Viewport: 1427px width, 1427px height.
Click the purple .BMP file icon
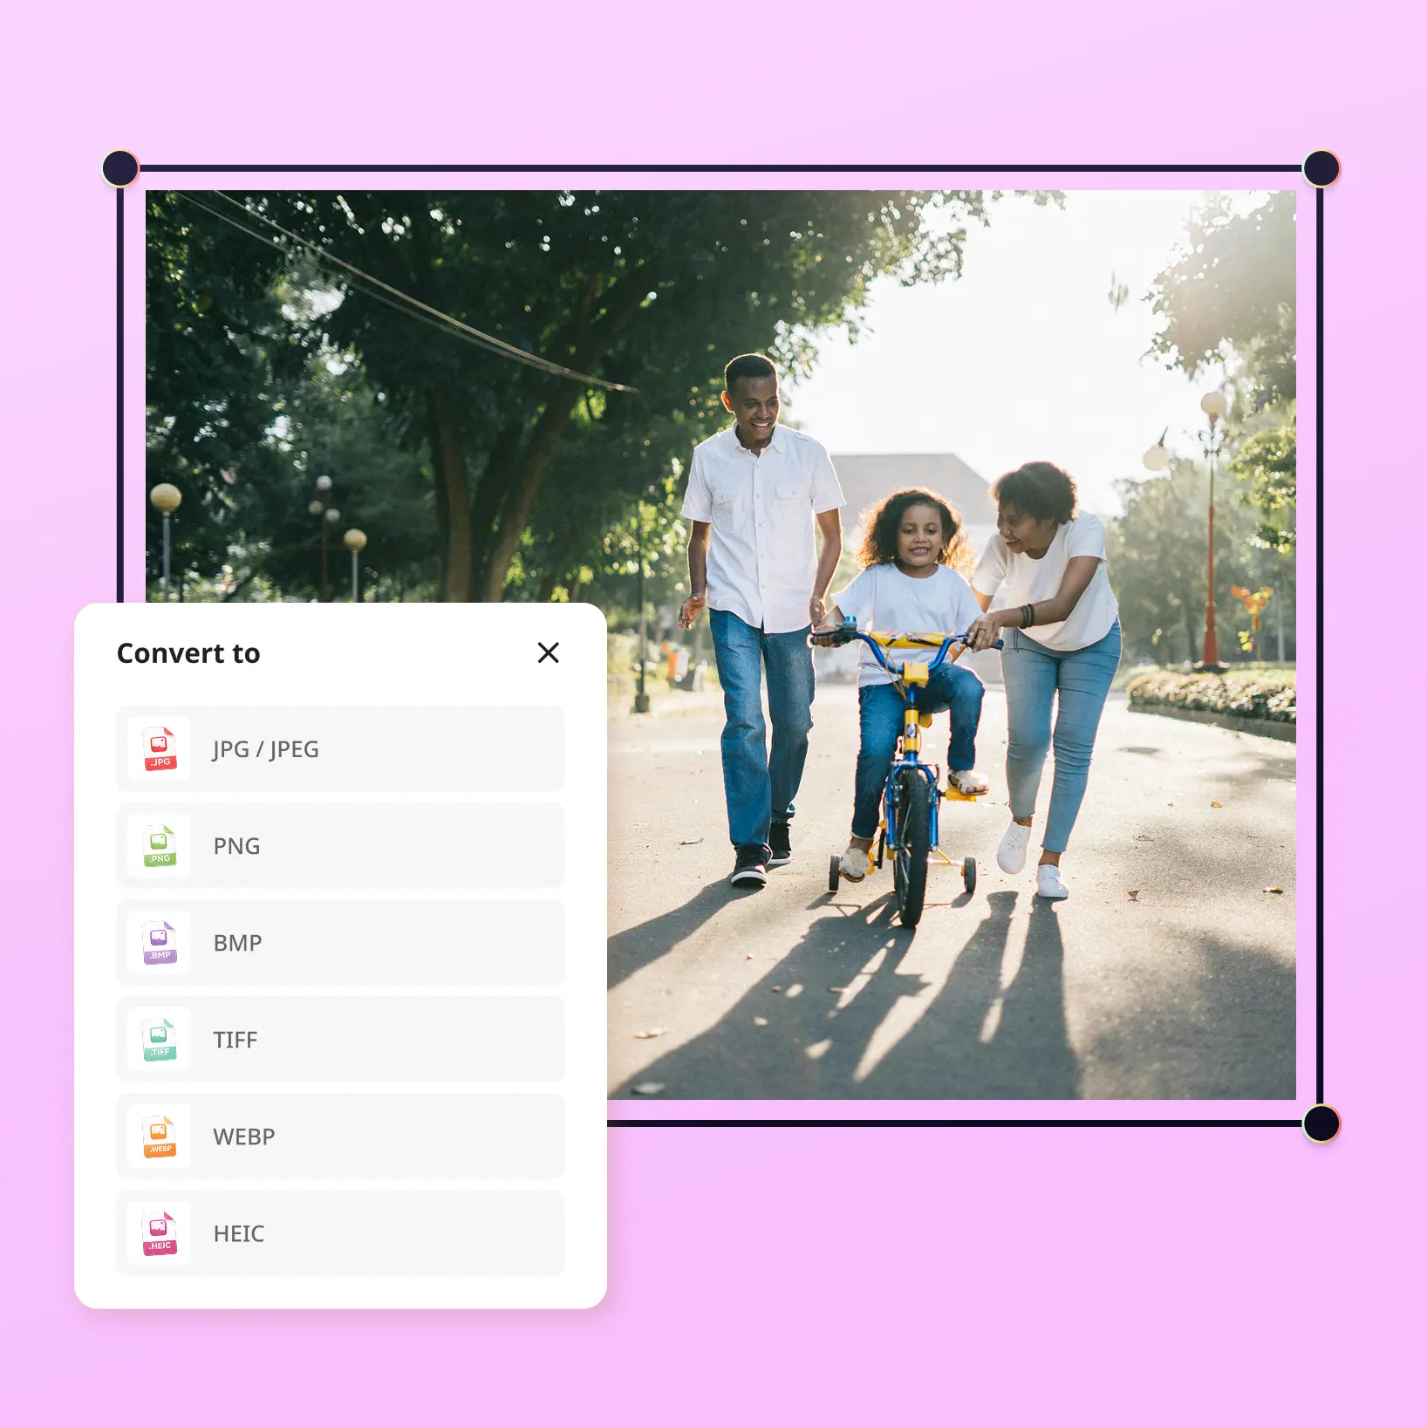click(x=160, y=943)
